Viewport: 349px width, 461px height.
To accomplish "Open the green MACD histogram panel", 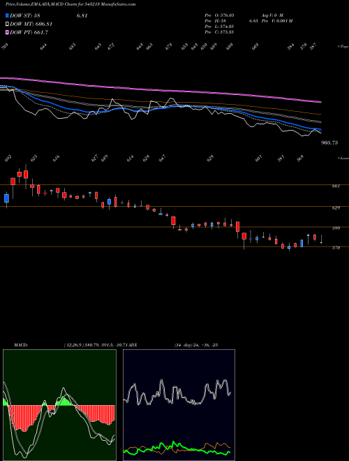I will (59, 405).
